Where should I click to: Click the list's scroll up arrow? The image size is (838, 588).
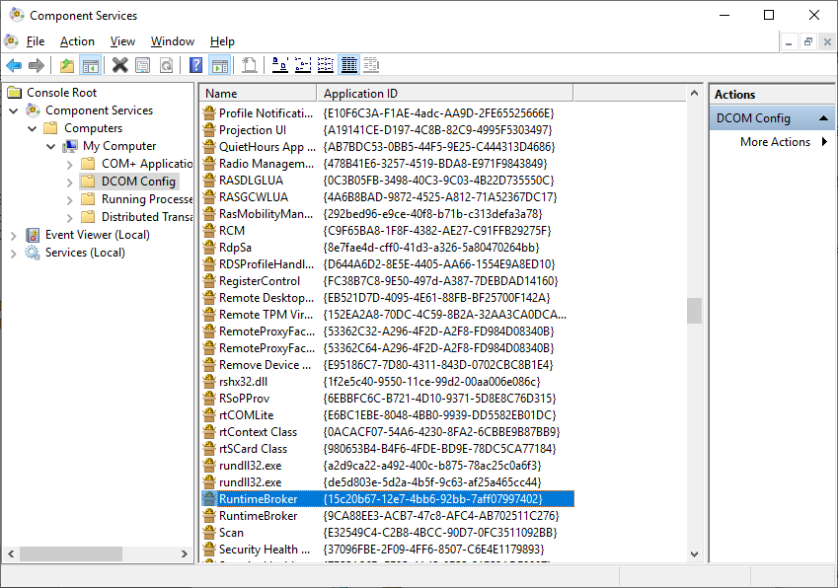click(694, 93)
